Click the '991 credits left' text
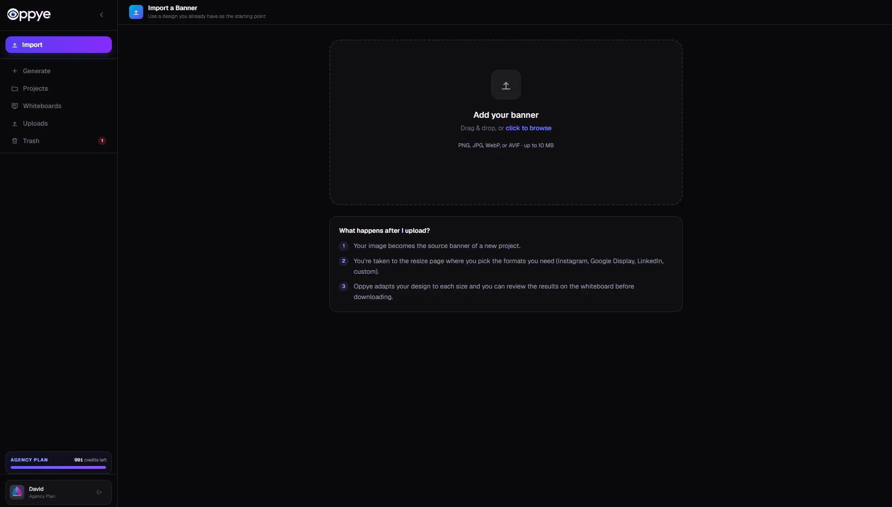 [x=90, y=460]
